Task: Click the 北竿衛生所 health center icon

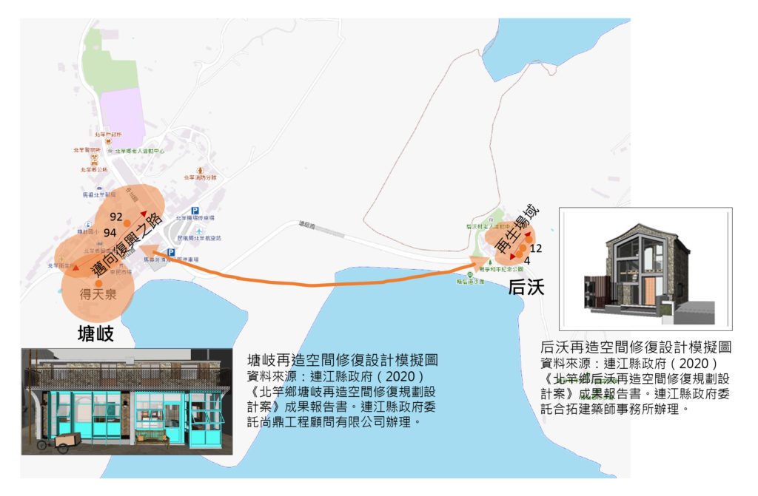Action: pyautogui.click(x=62, y=259)
